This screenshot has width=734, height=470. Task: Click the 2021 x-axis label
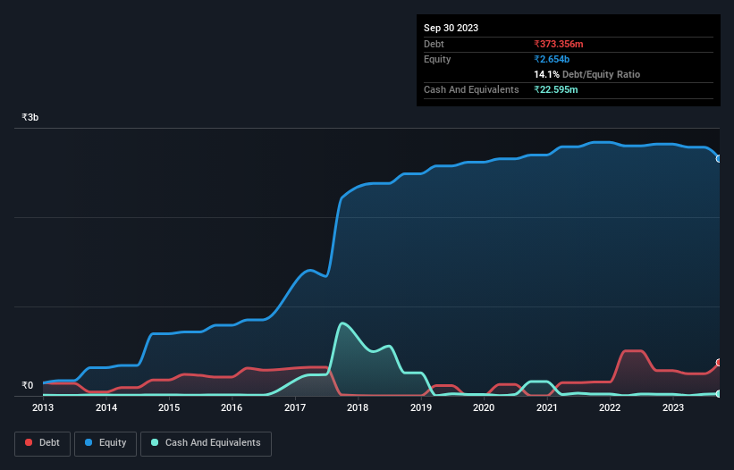[x=547, y=407]
